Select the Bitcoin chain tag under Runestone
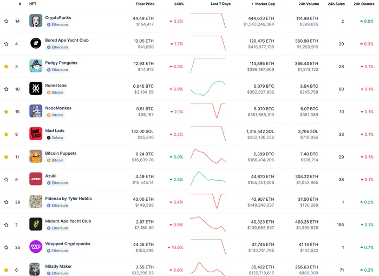The height and width of the screenshot is (276, 379). [x=55, y=93]
